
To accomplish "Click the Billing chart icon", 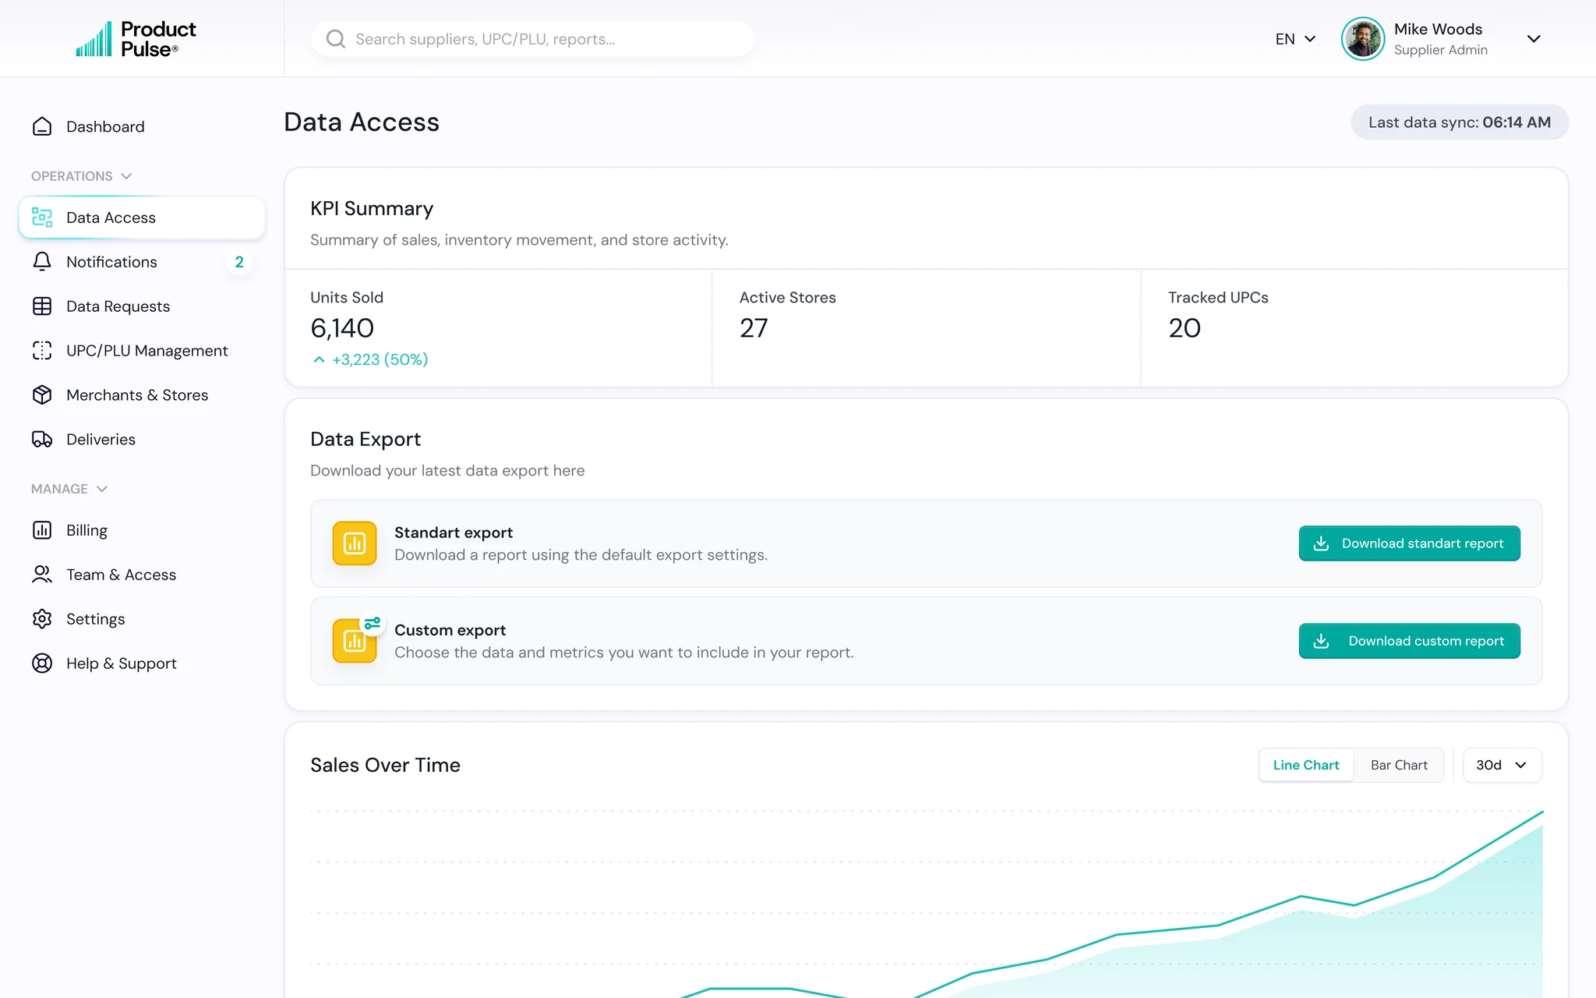I will (42, 530).
